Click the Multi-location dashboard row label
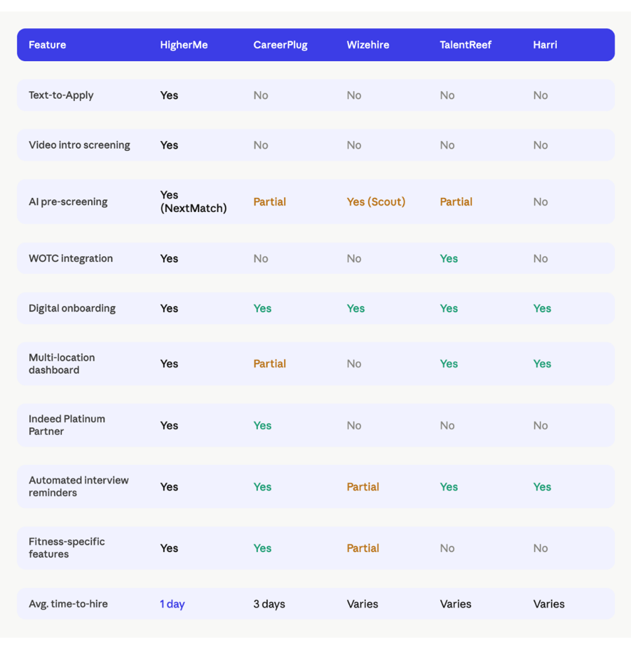 click(62, 363)
